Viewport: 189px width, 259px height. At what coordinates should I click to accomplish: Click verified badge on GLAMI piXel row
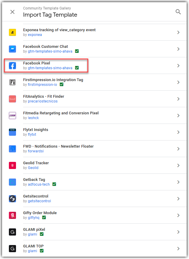point(42,234)
